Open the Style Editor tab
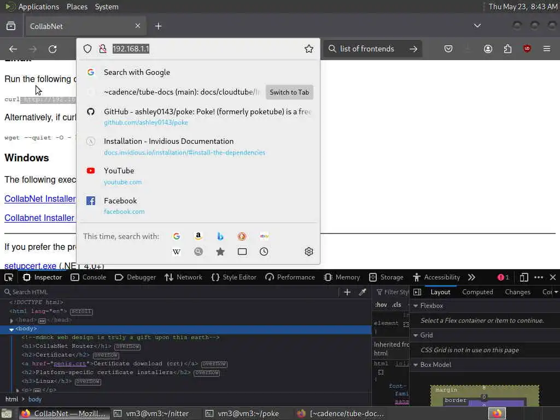 (234, 277)
